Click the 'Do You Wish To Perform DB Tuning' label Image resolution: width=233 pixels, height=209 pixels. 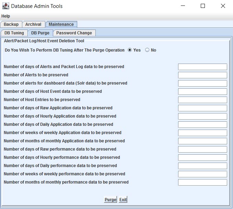pos(65,50)
